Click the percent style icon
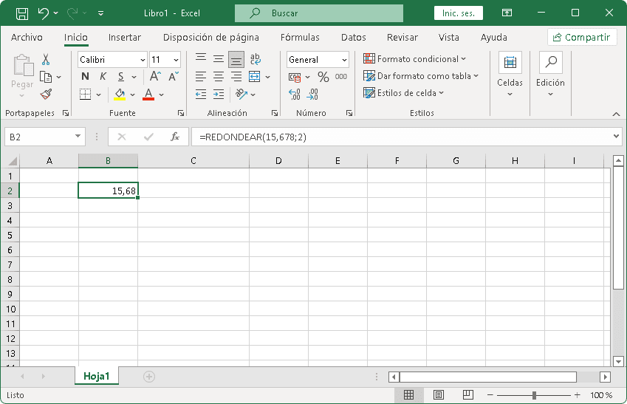This screenshot has height=404, width=627. (323, 77)
